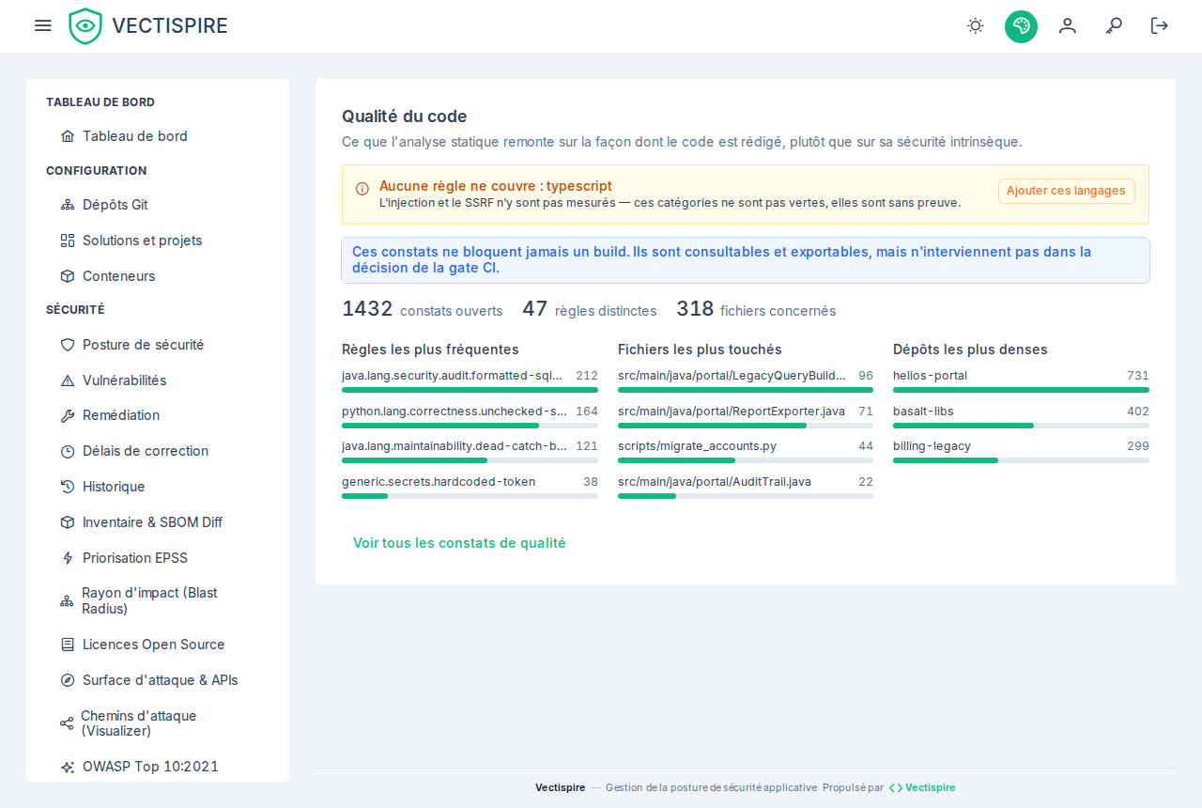Click the Conteneurs cube icon
The height and width of the screenshot is (808, 1202).
click(x=67, y=276)
